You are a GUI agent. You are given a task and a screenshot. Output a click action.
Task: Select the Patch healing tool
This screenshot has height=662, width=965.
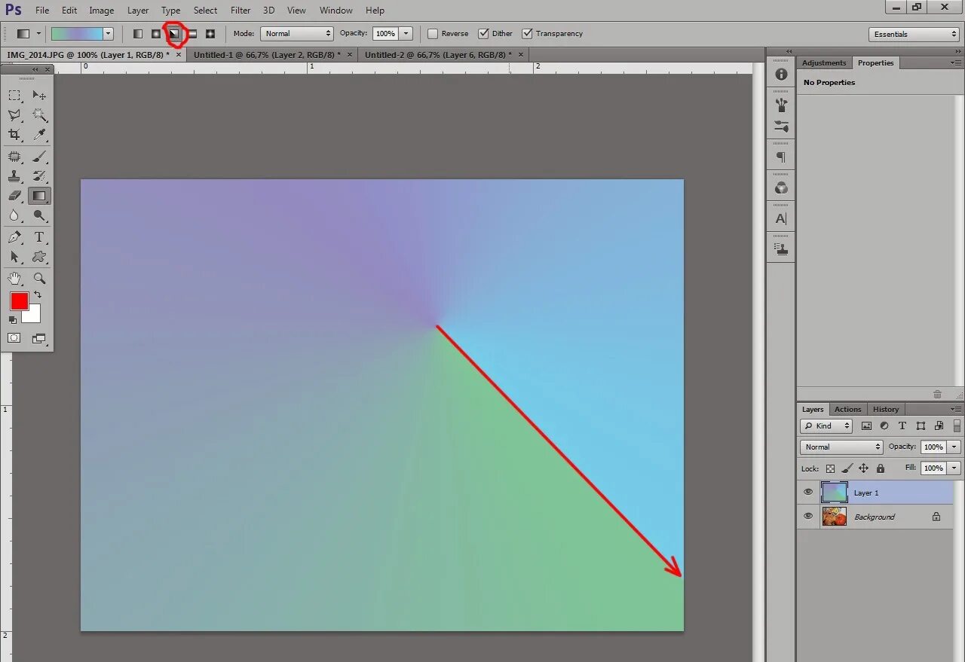[x=14, y=157]
